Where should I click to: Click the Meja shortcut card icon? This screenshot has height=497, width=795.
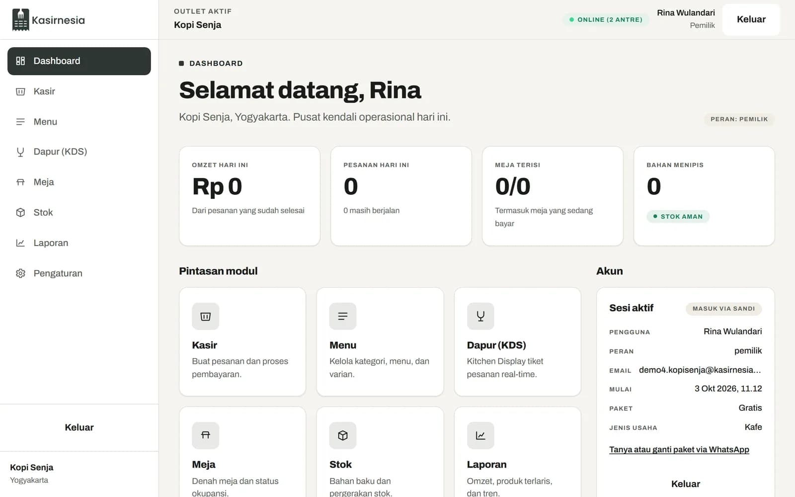coord(206,435)
